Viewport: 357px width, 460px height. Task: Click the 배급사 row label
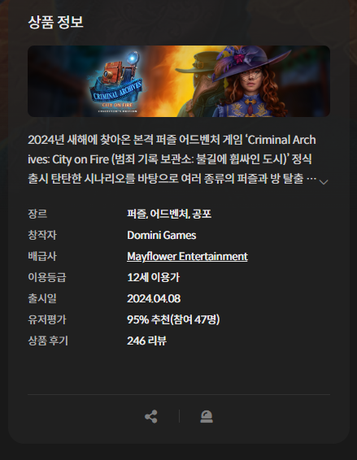pos(42,256)
